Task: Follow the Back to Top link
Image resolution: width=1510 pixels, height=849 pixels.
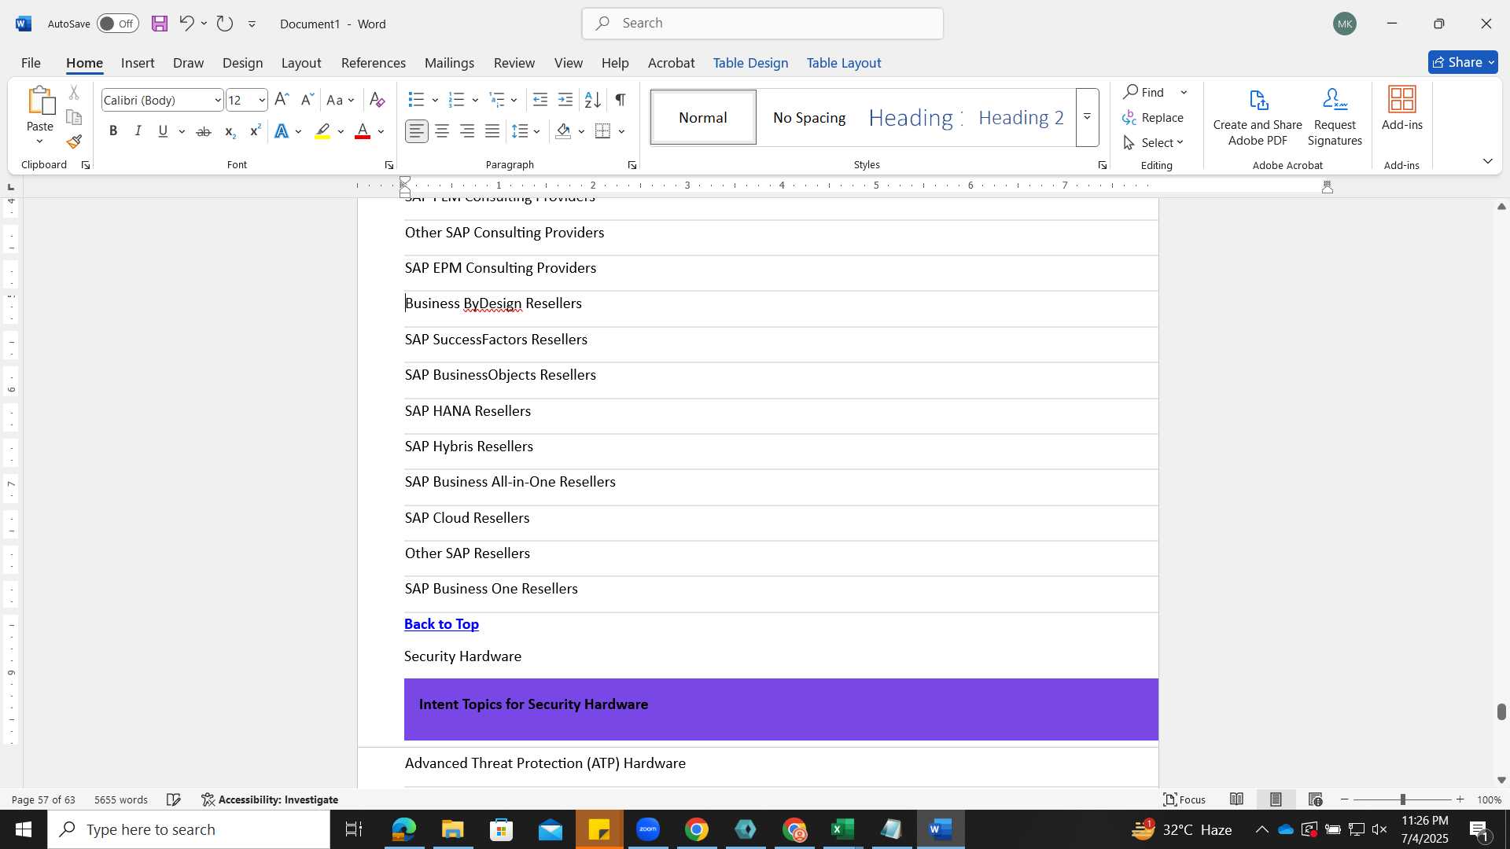Action: point(441,624)
